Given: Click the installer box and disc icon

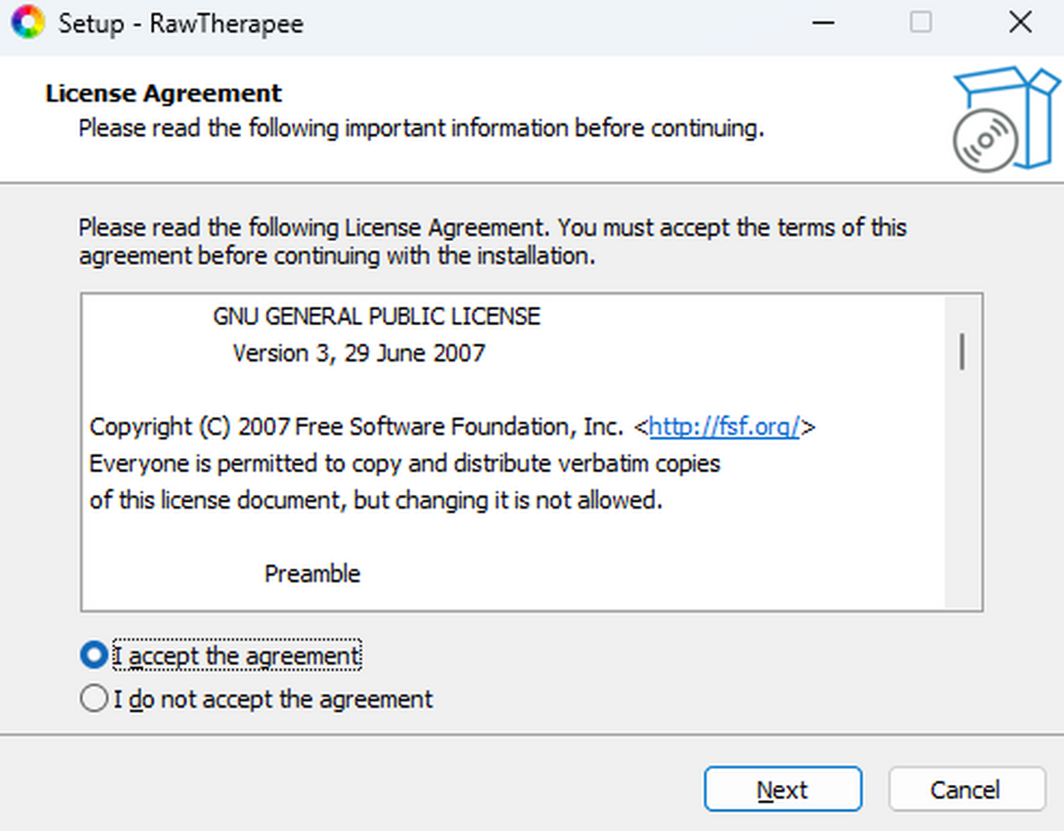Looking at the screenshot, I should coord(1005,120).
